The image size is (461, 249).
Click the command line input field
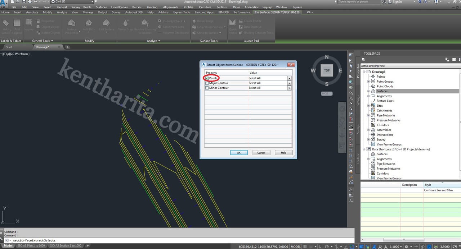click(180, 240)
